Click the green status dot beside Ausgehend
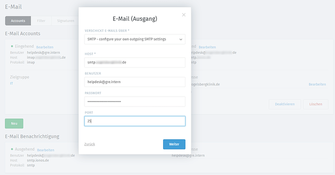Image resolution: width=335 pixels, height=175 pixels. coord(12,149)
